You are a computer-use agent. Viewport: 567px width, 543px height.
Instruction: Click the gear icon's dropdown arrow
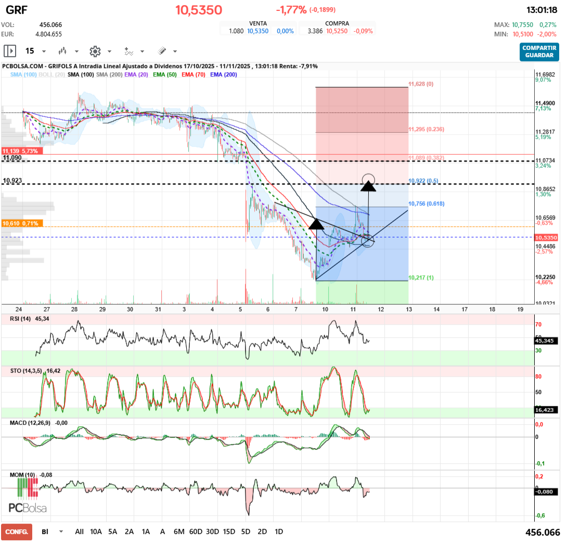click(109, 51)
